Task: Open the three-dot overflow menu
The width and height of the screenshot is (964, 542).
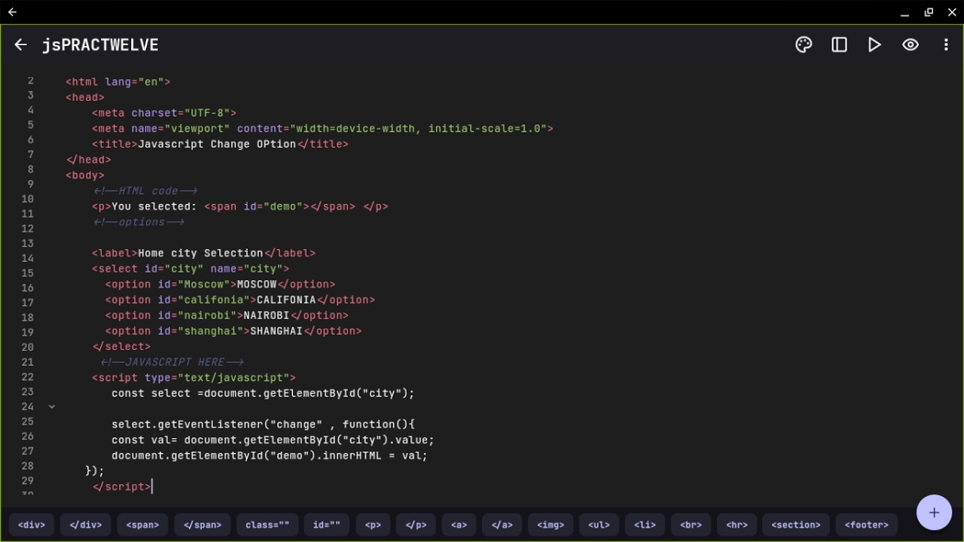Action: (946, 45)
